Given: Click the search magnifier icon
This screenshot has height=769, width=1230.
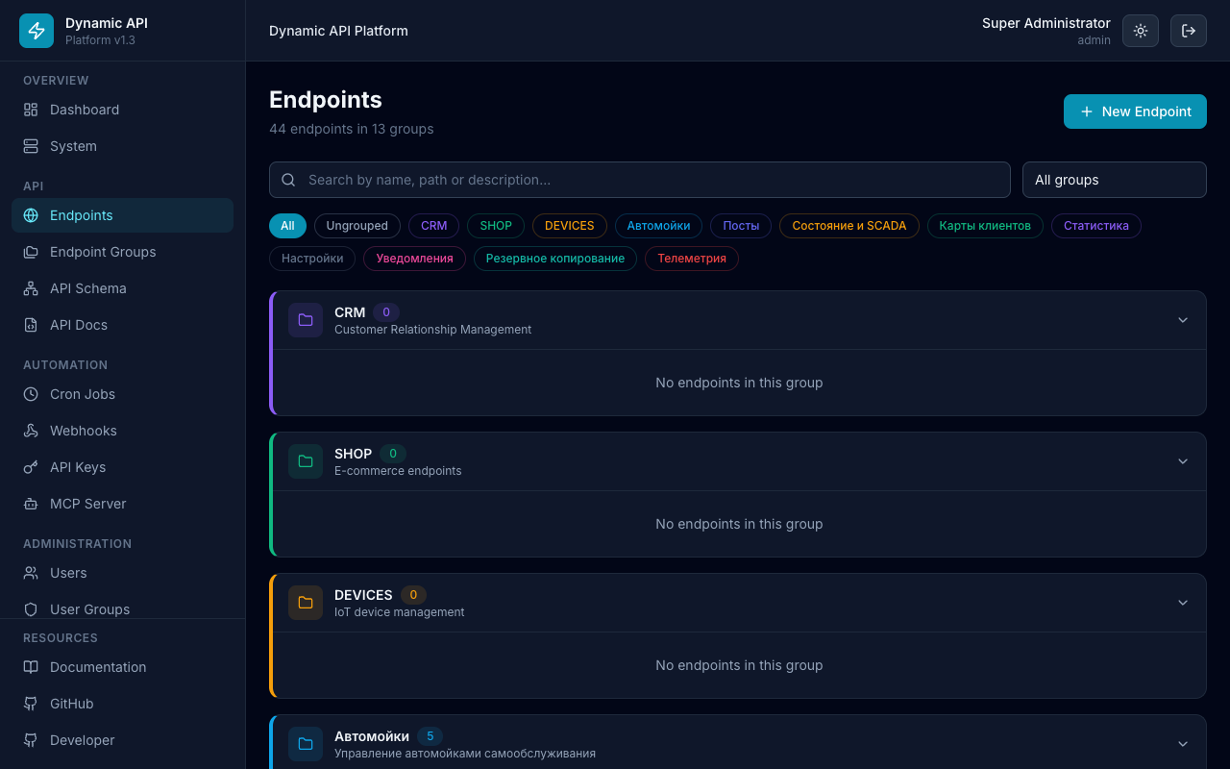Looking at the screenshot, I should click(288, 180).
